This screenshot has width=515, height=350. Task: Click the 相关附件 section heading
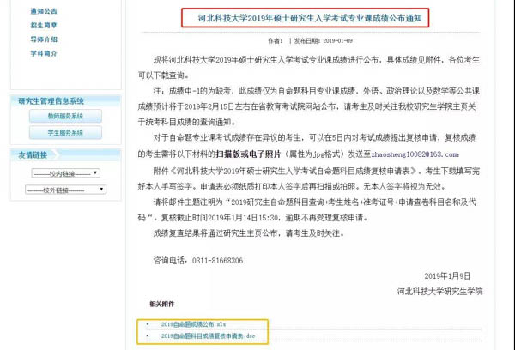coord(163,305)
